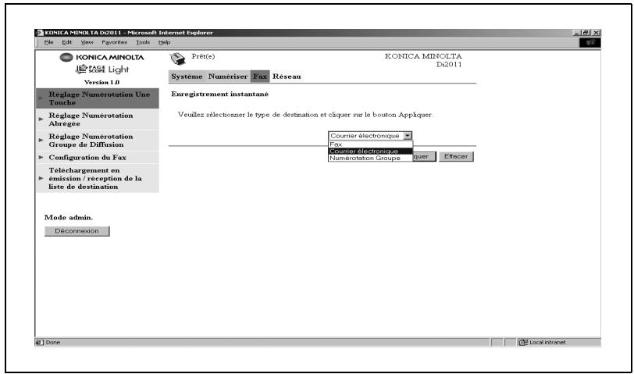Open the View menu
634x374 pixels.
(87, 42)
